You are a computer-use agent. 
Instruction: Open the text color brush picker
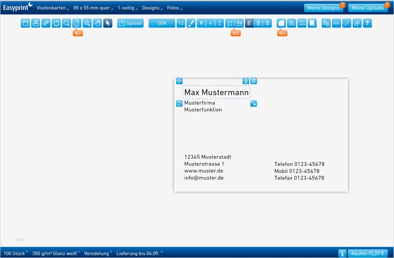click(x=191, y=23)
